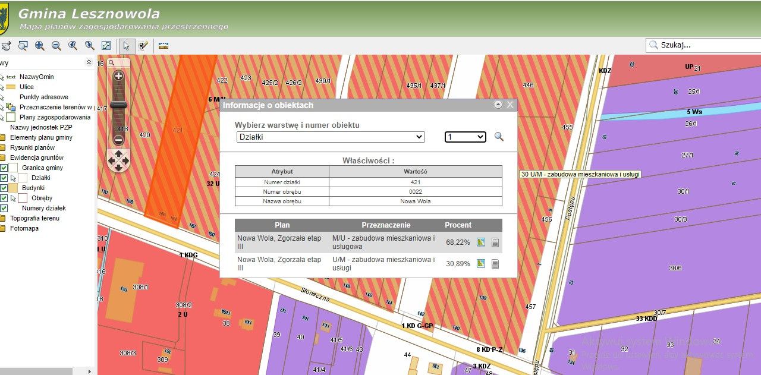Go to previous map view
This screenshot has width=761, height=375.
point(73,46)
